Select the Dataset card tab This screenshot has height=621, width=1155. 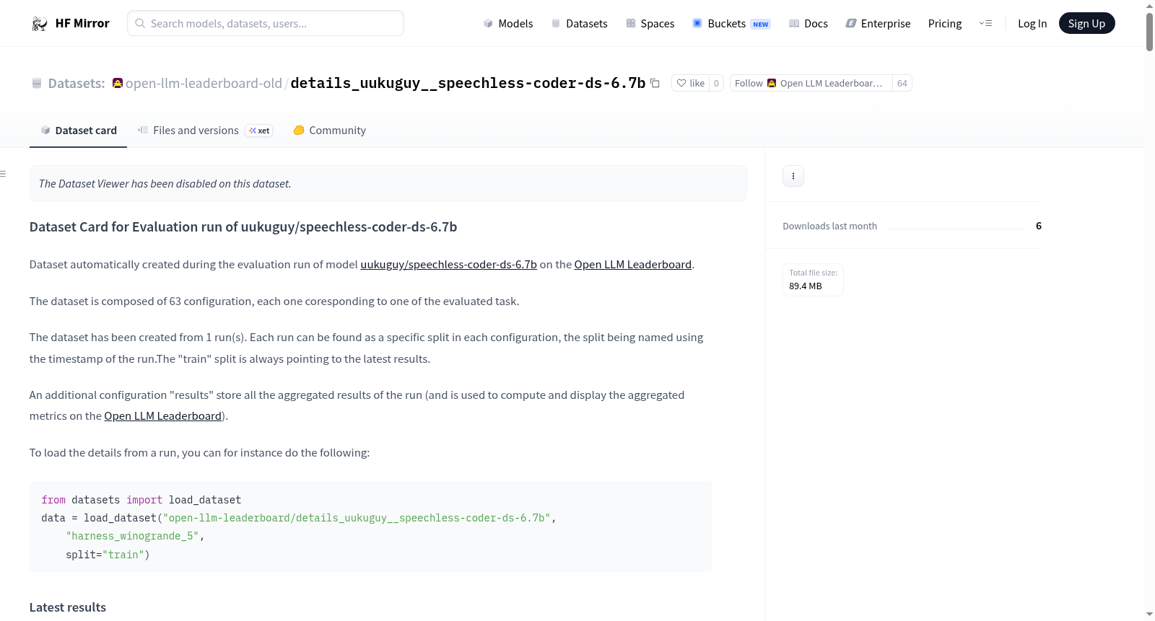click(78, 131)
